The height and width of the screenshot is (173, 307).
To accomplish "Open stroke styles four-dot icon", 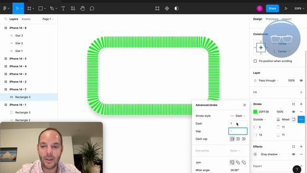I will click(x=294, y=104).
